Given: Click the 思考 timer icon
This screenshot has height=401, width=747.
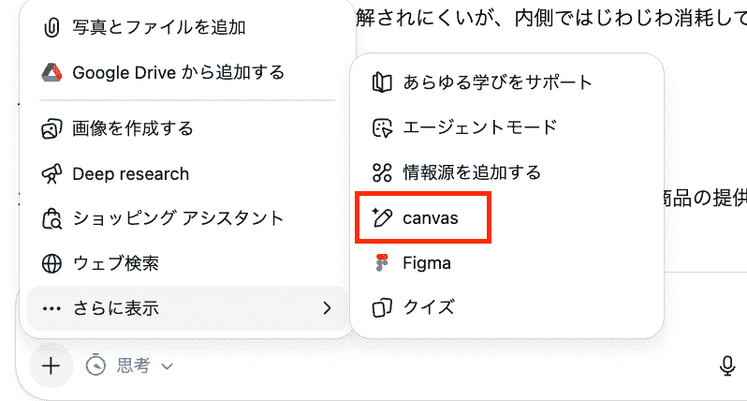Looking at the screenshot, I should 95,365.
